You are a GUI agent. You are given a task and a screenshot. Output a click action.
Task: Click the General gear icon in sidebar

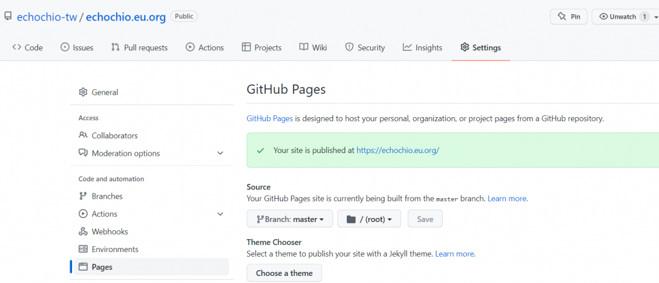point(83,92)
